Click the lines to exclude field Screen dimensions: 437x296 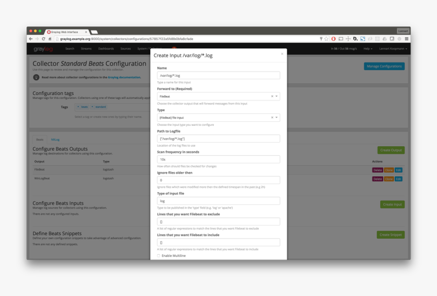click(x=218, y=222)
